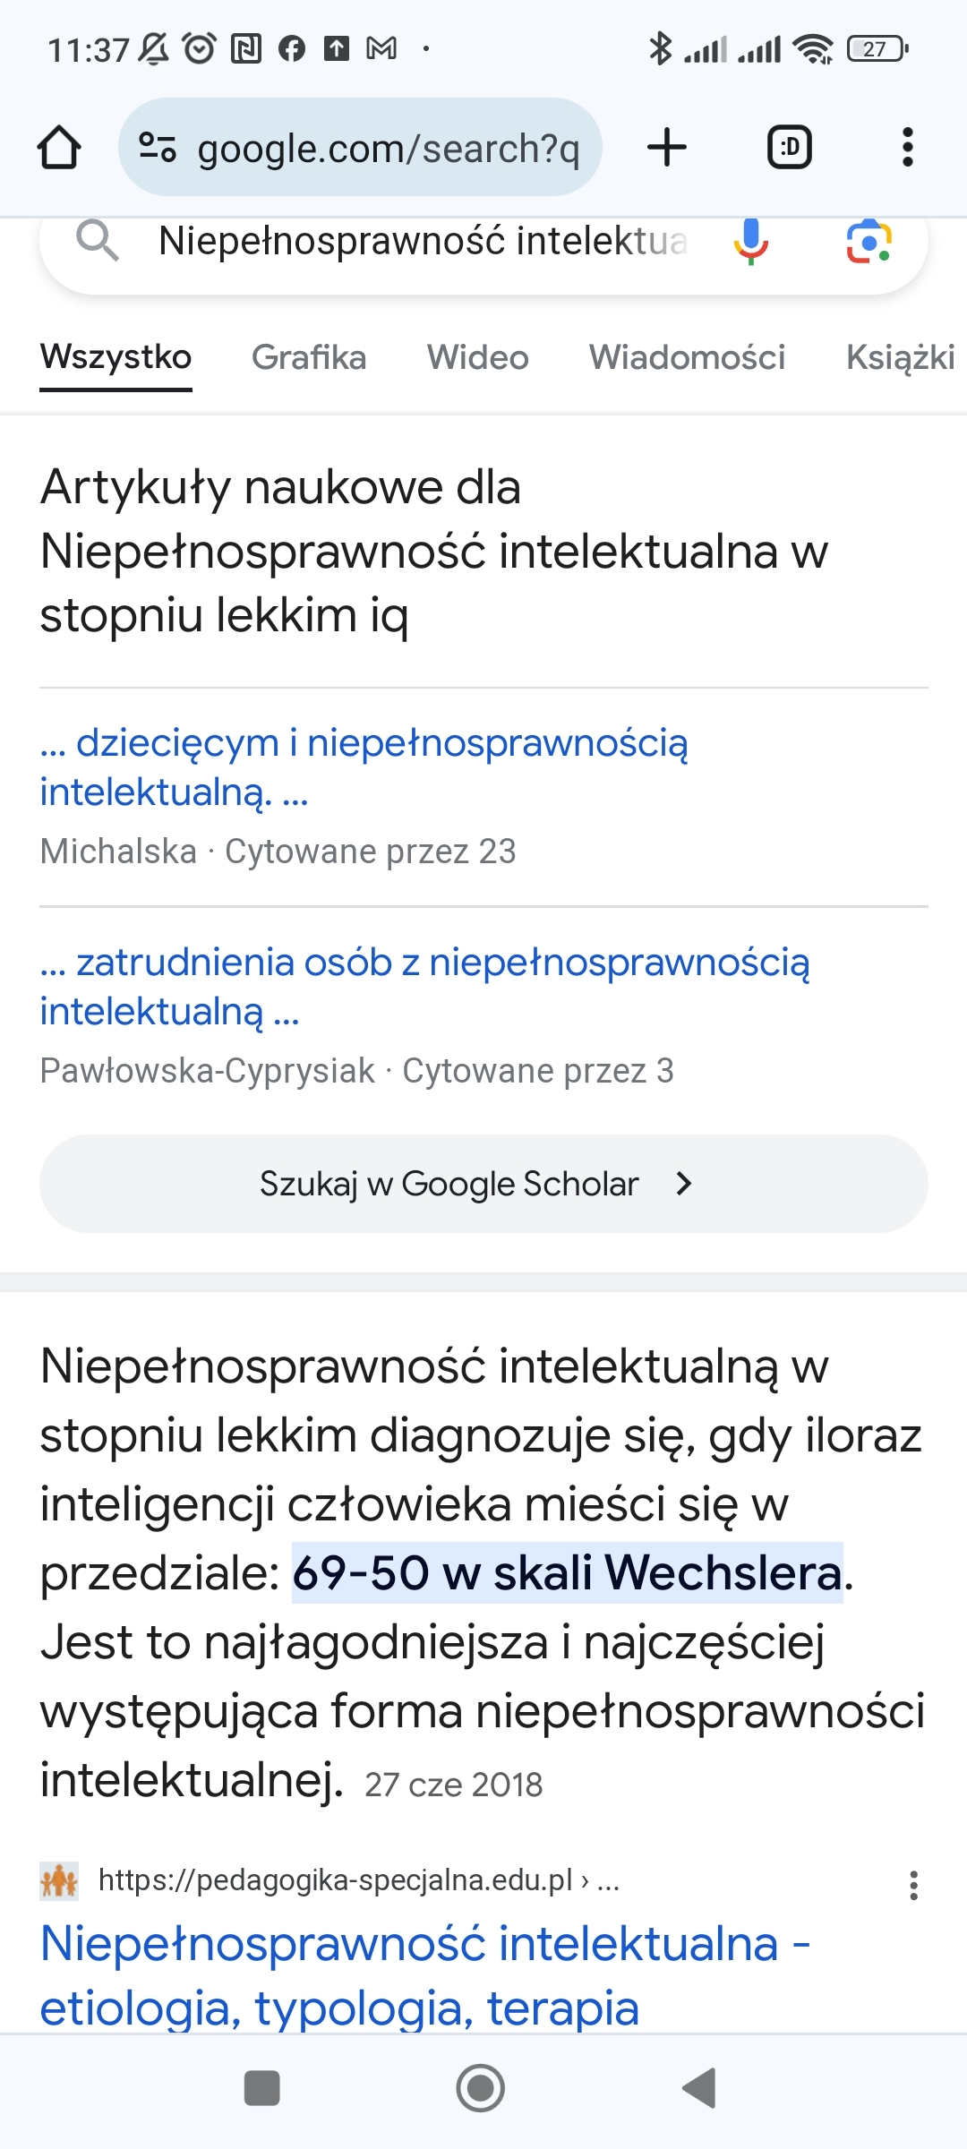Open site info icon in address bar
Viewport: 967px width, 2149px height.
pos(158,148)
